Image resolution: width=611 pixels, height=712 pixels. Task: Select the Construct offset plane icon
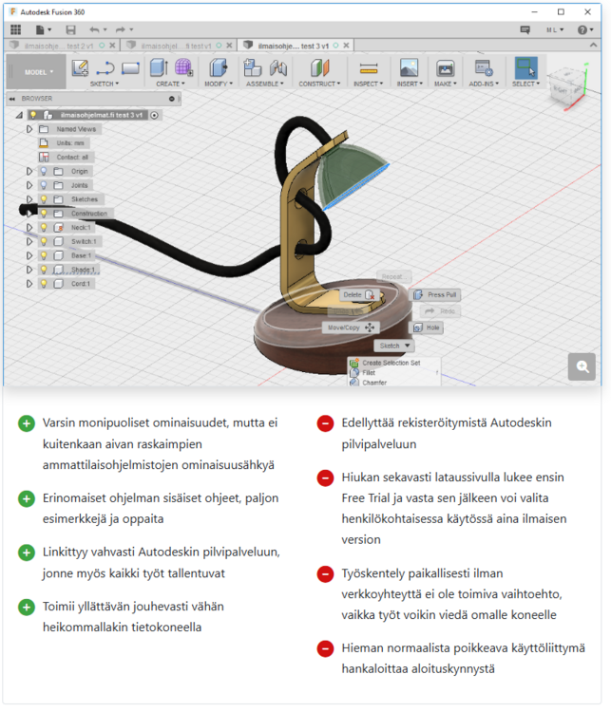(x=319, y=68)
